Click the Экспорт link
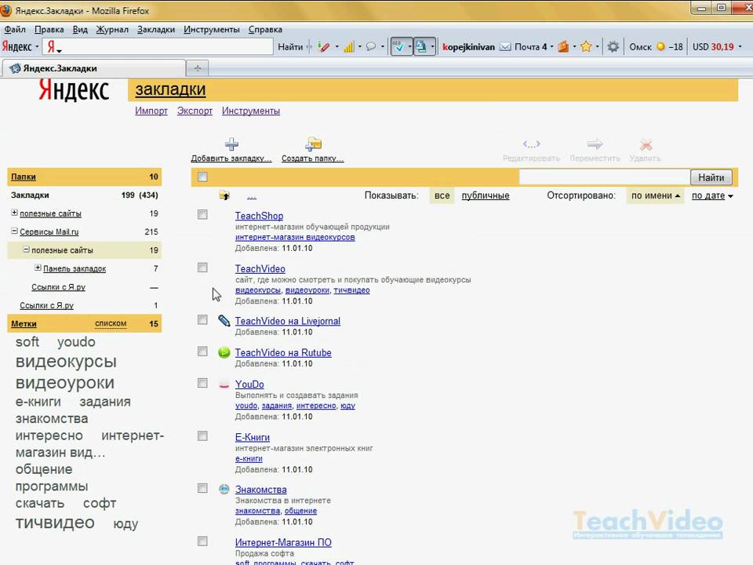The height and width of the screenshot is (565, 753). coord(195,111)
